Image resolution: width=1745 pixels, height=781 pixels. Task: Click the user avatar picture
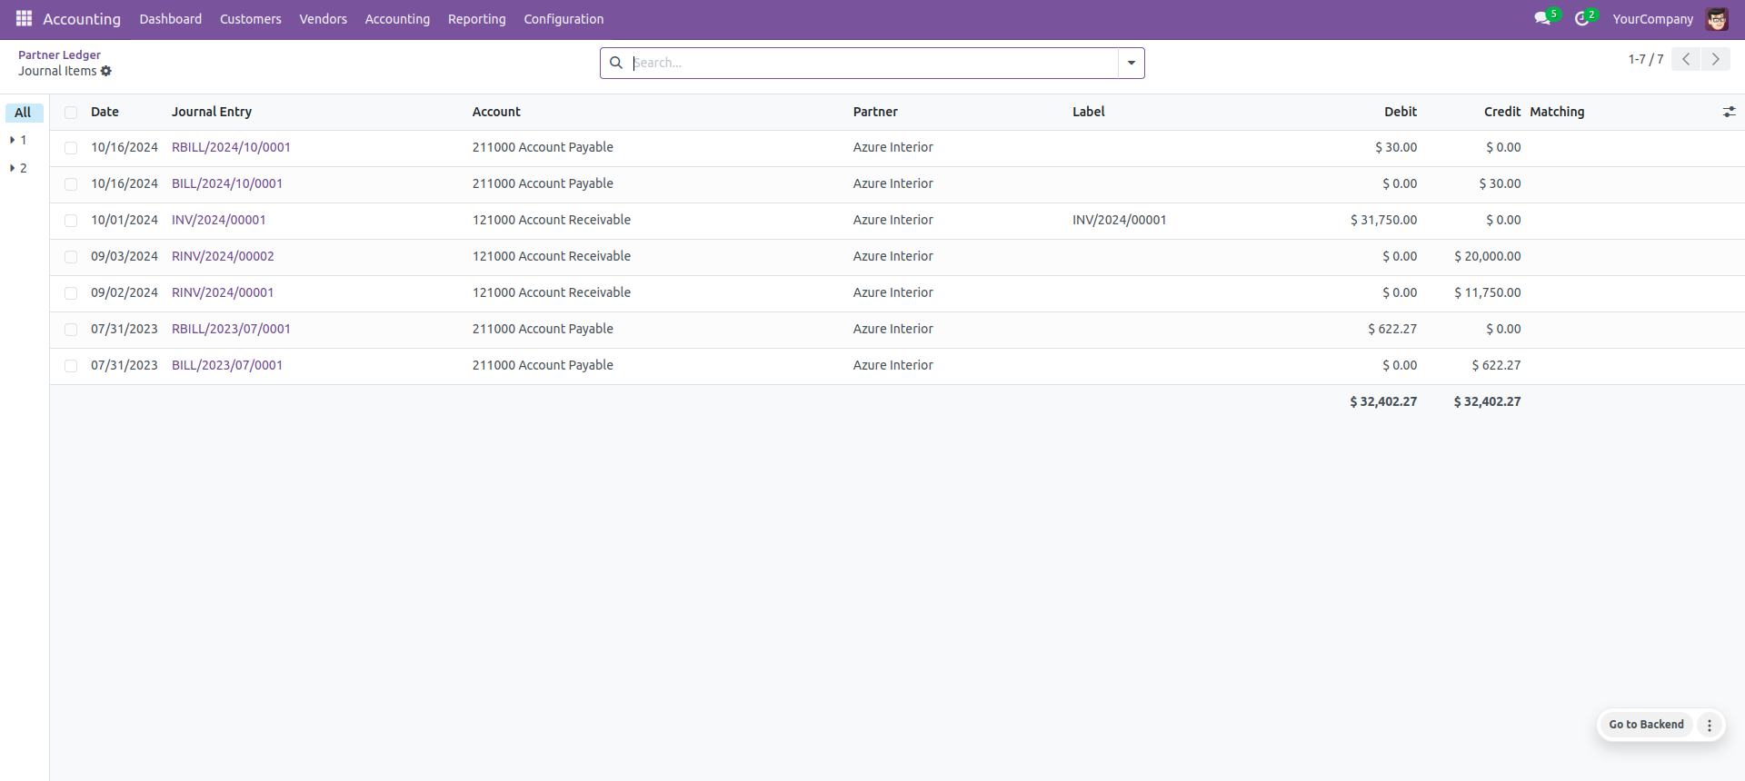coord(1717,19)
